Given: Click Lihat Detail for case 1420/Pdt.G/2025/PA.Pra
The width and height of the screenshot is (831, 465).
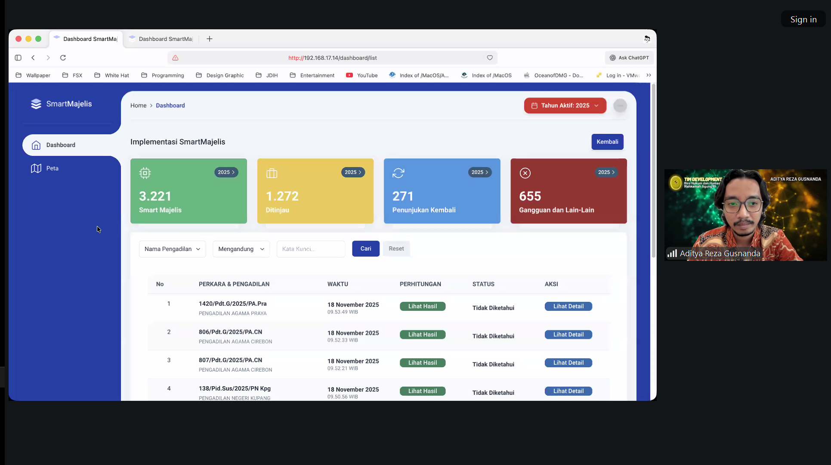Looking at the screenshot, I should [x=568, y=307].
